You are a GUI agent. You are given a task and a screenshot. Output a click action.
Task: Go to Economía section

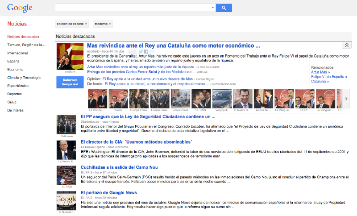15,70
